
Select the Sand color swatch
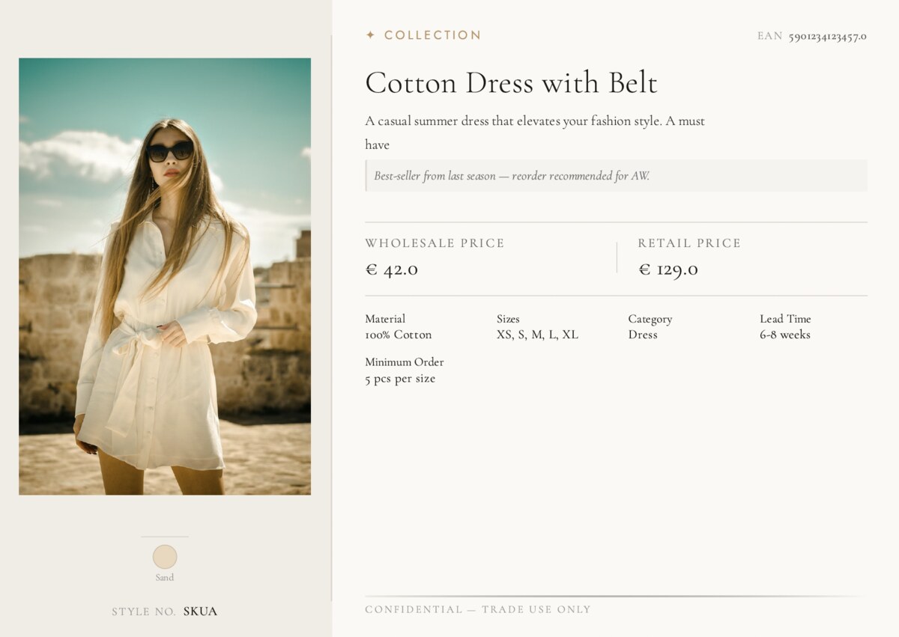point(165,557)
